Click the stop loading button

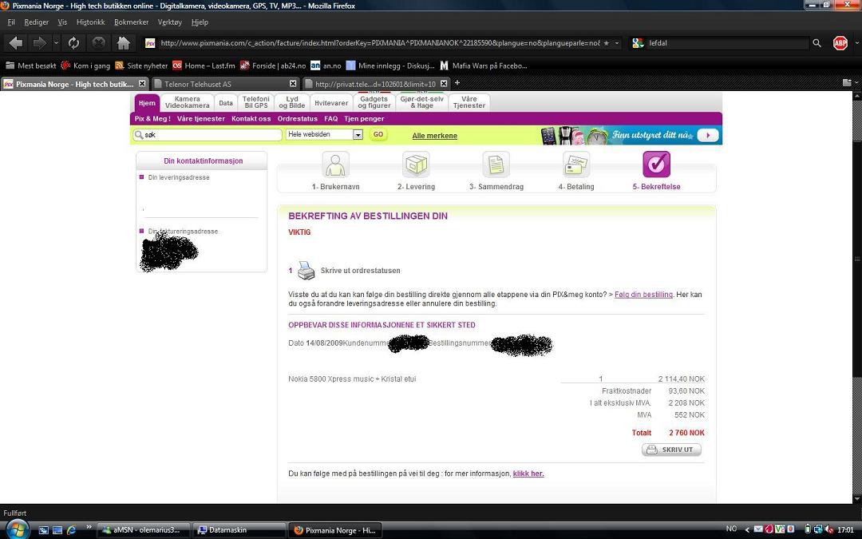(x=98, y=43)
